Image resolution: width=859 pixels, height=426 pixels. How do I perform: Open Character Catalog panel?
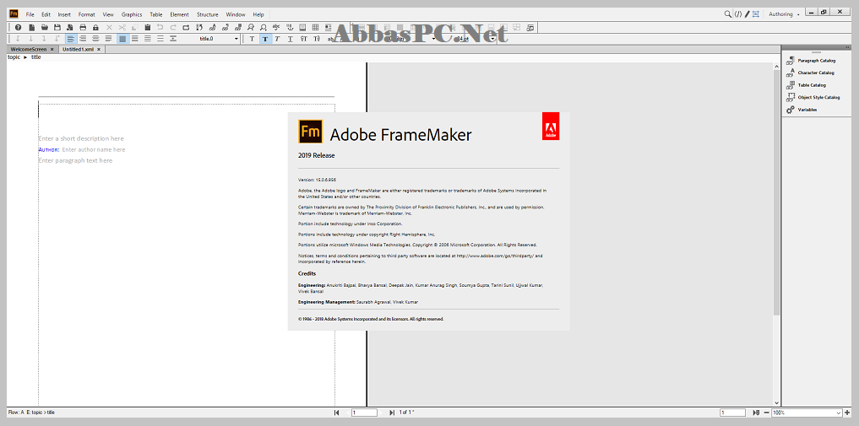(x=810, y=73)
